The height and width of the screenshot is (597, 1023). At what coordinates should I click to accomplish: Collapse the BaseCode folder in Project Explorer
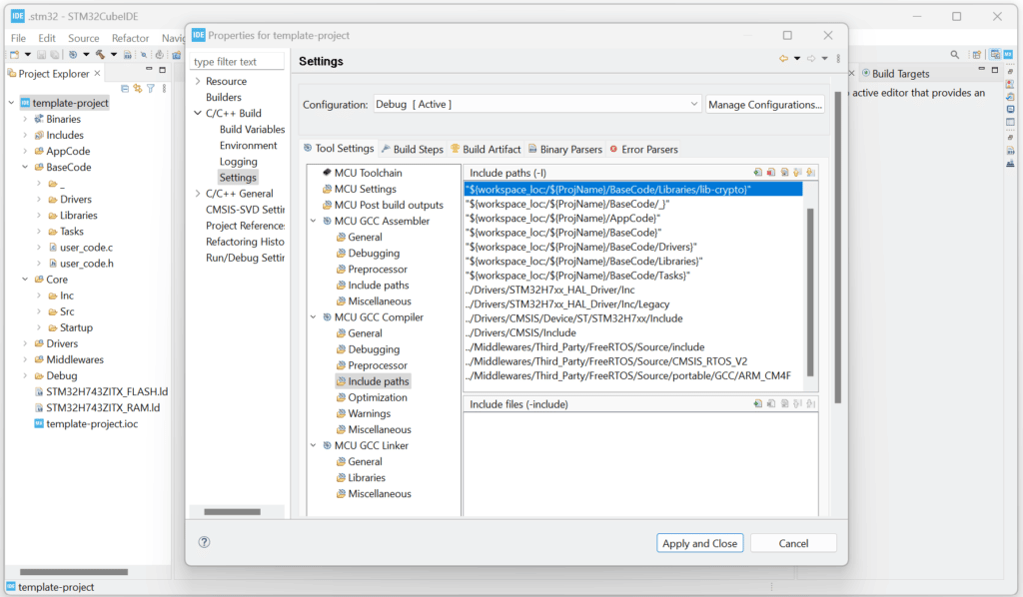click(x=25, y=168)
